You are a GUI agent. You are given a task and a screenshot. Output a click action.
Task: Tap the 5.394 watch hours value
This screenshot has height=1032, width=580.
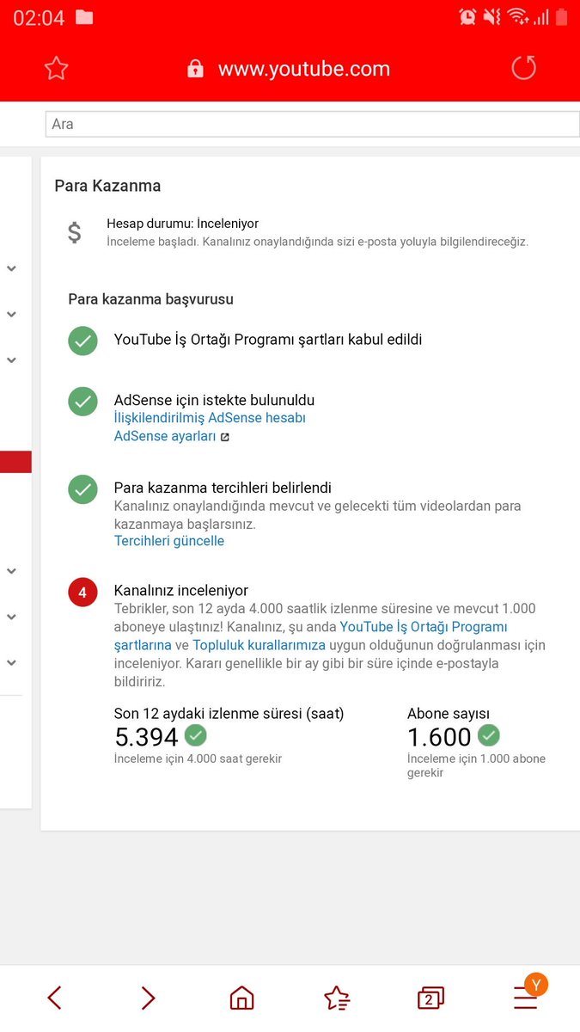pos(146,737)
